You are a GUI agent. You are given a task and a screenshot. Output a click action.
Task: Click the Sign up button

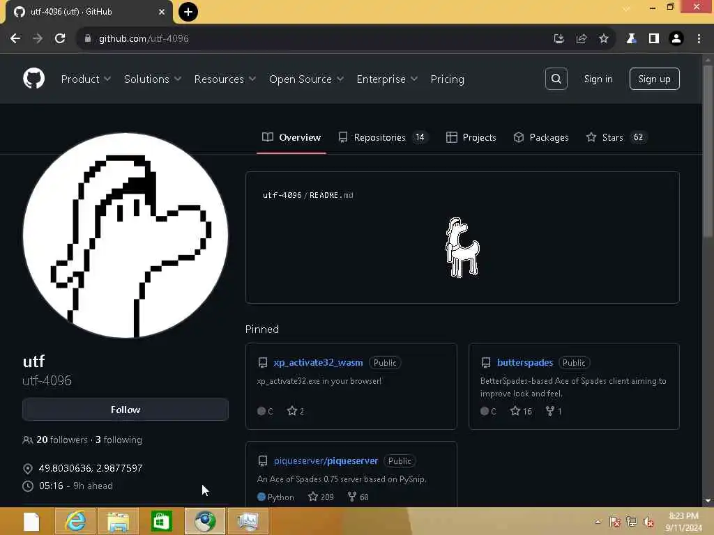coord(654,79)
